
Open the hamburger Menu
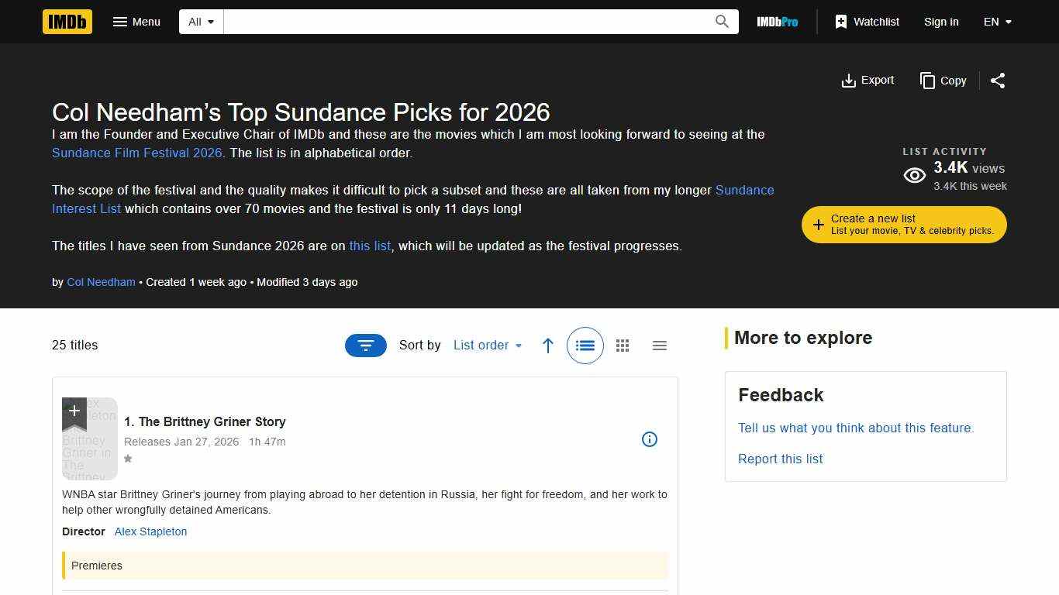[136, 22]
